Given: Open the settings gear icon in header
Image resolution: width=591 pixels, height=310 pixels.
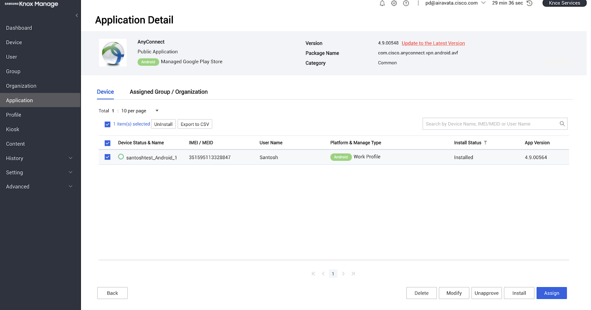Looking at the screenshot, I should 394,3.
